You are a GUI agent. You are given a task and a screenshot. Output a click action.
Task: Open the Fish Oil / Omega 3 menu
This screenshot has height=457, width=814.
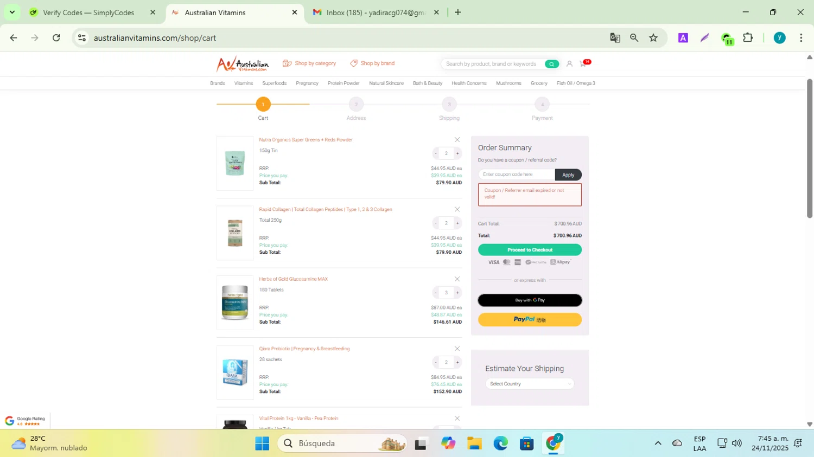[x=576, y=83]
